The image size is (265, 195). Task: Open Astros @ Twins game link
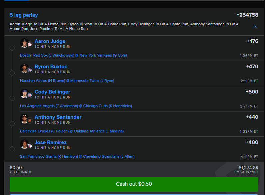tap(67, 81)
